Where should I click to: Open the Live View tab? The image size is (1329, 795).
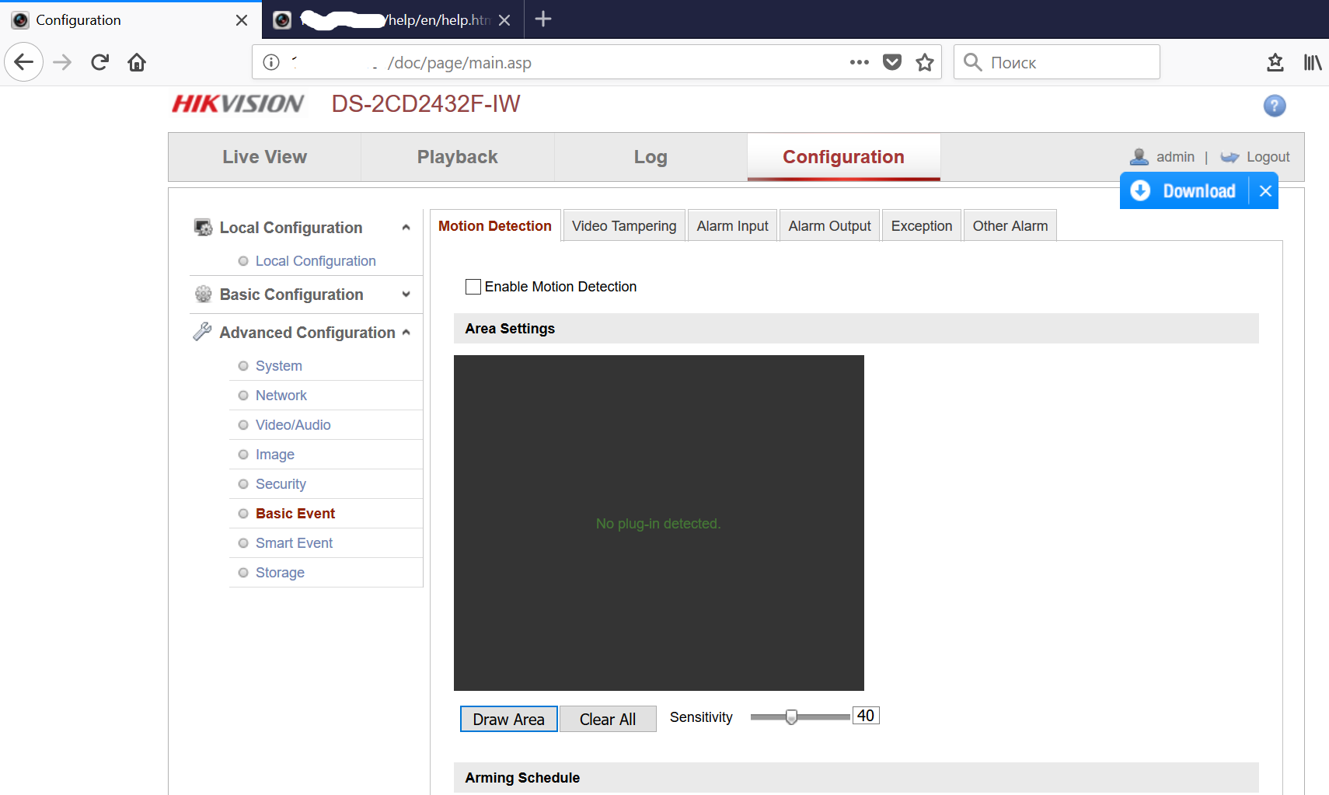coord(264,157)
